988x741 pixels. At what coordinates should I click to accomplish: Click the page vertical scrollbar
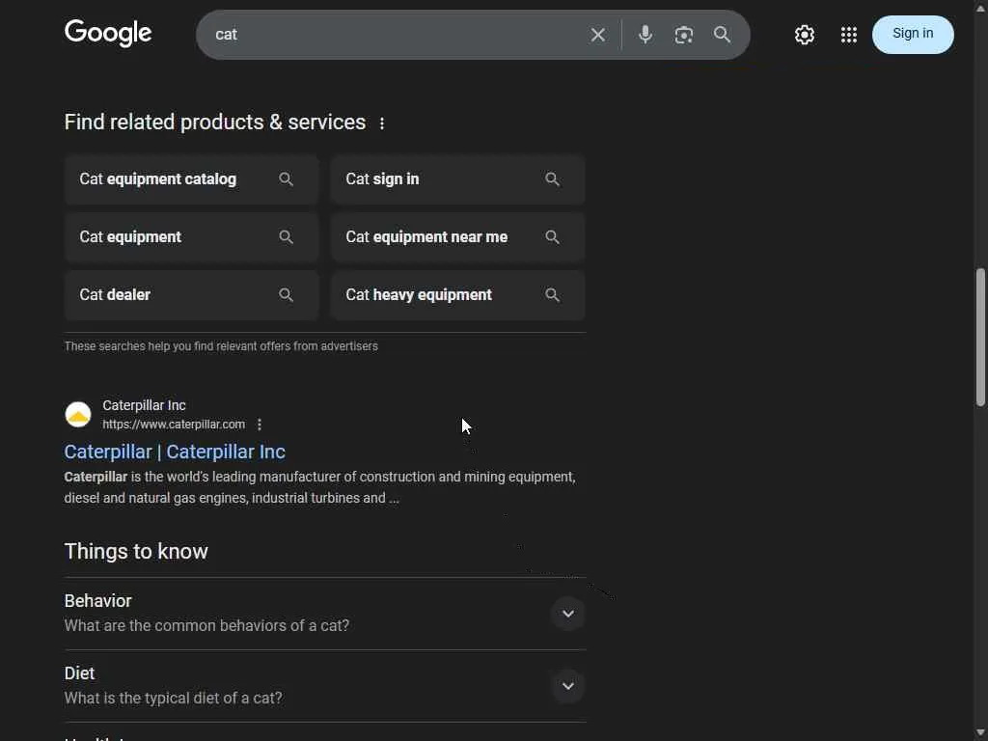(x=980, y=338)
